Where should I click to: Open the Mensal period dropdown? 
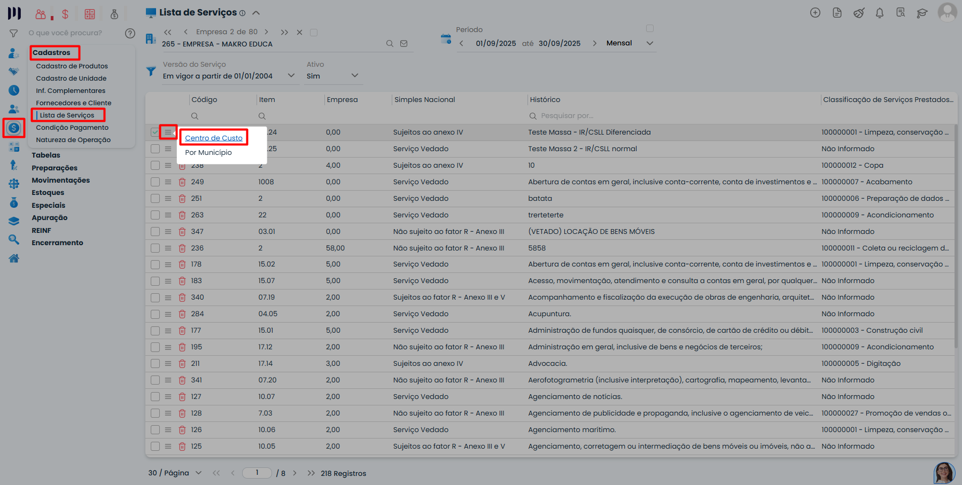(650, 43)
